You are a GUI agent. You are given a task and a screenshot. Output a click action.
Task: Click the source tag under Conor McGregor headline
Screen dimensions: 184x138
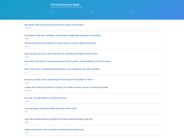(26, 112)
